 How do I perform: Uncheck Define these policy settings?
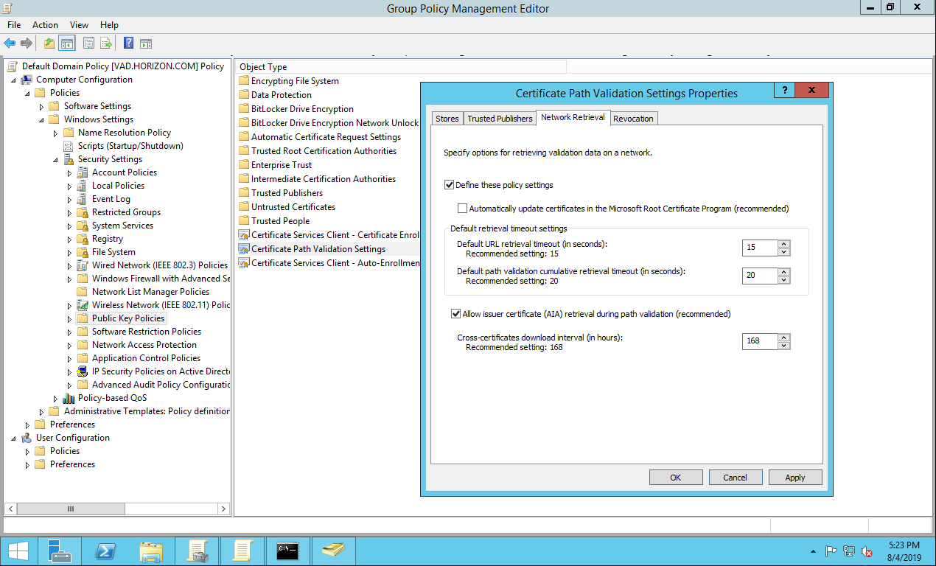coord(450,185)
